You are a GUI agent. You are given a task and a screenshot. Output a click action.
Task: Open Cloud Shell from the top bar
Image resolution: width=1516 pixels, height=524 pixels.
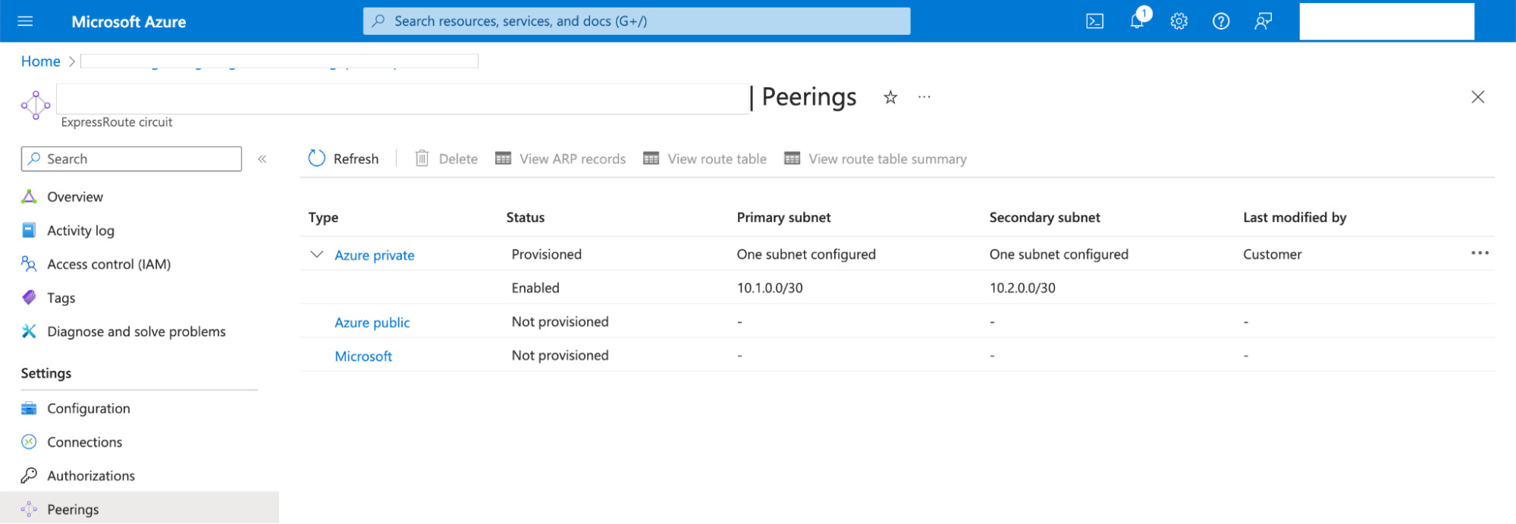(1094, 21)
